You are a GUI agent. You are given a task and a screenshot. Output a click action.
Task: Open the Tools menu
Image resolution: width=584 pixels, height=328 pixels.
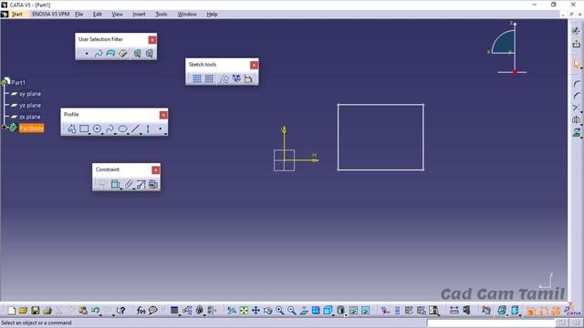[161, 15]
